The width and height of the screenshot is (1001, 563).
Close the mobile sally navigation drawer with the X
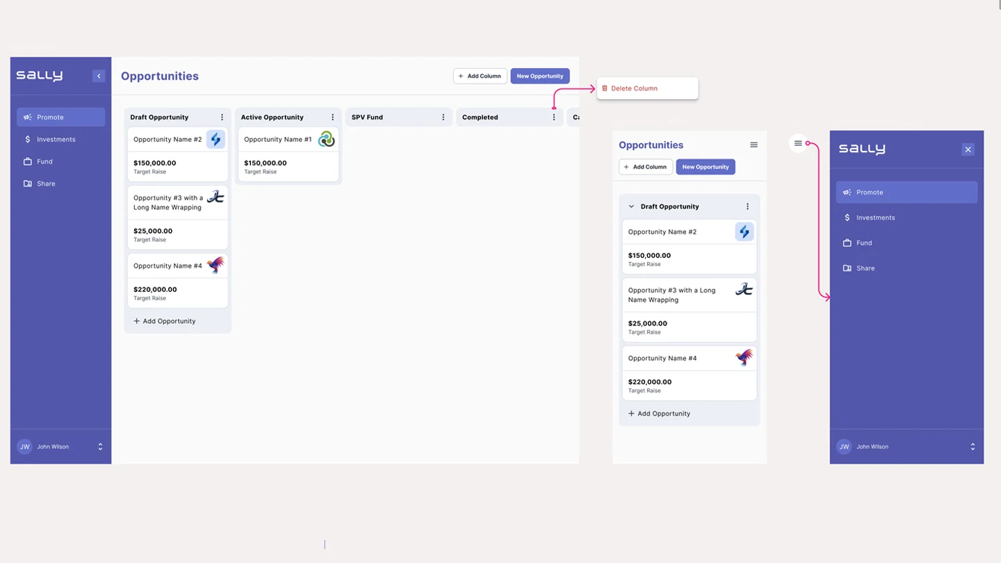click(x=968, y=149)
